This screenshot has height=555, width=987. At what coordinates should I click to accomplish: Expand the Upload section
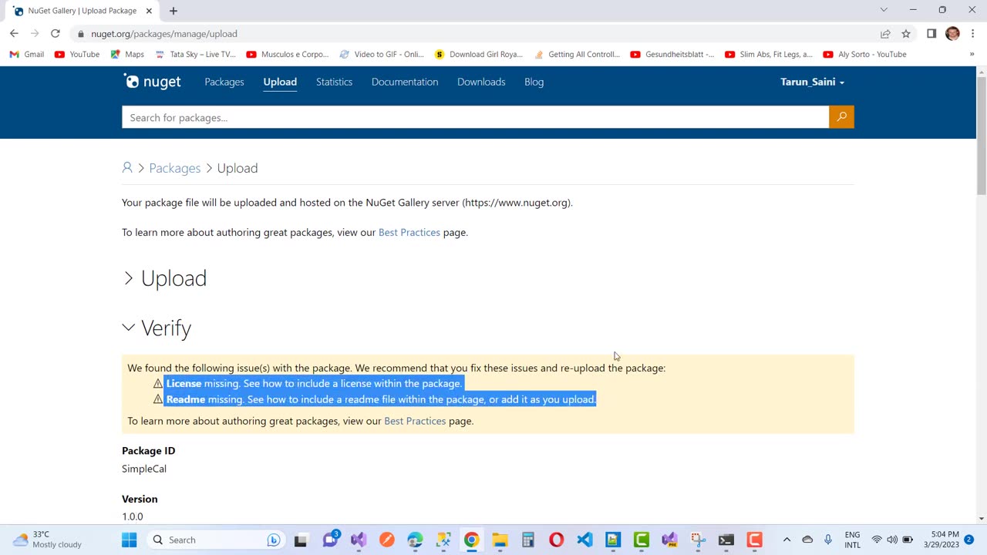[x=165, y=278]
